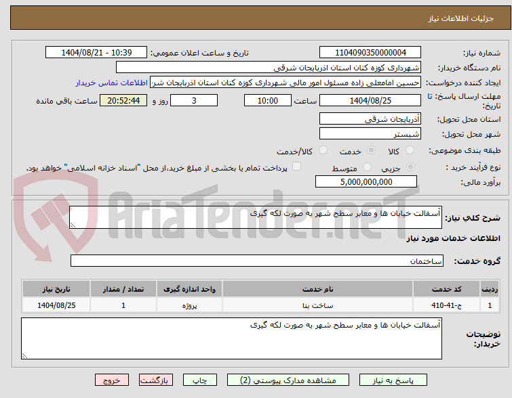Open اطلاعات تماس خریدار link
Viewport: 512px width, 398px height.
tap(112, 83)
